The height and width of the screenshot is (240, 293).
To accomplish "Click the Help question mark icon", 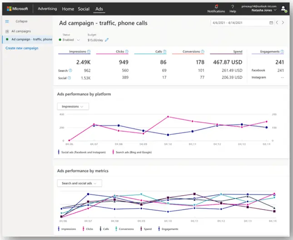I will click(x=233, y=6).
